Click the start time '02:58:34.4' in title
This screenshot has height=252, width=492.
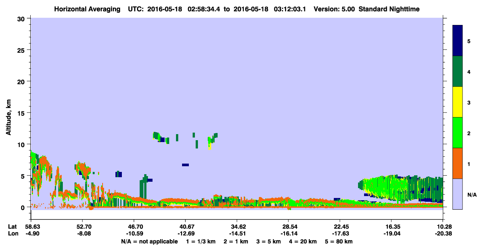pyautogui.click(x=203, y=9)
